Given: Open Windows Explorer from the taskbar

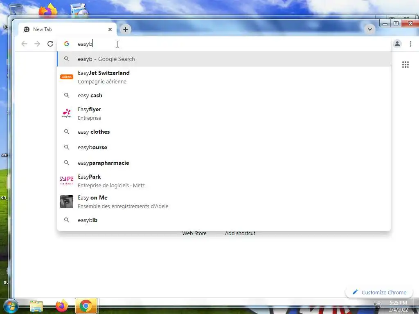Looking at the screenshot, I should pyautogui.click(x=36, y=306).
